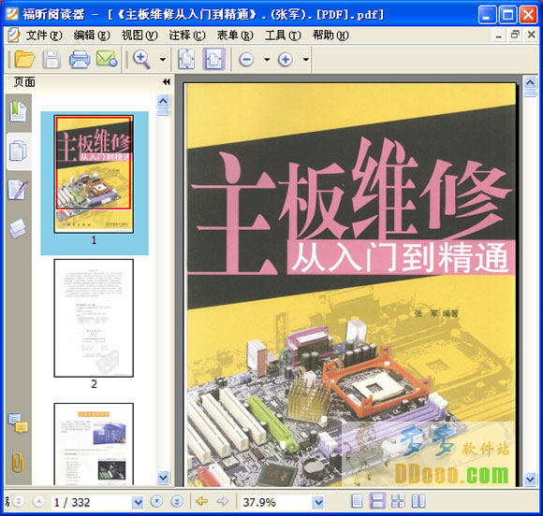Open the 编辑(E) menu
This screenshot has width=543, height=516.
(x=92, y=35)
